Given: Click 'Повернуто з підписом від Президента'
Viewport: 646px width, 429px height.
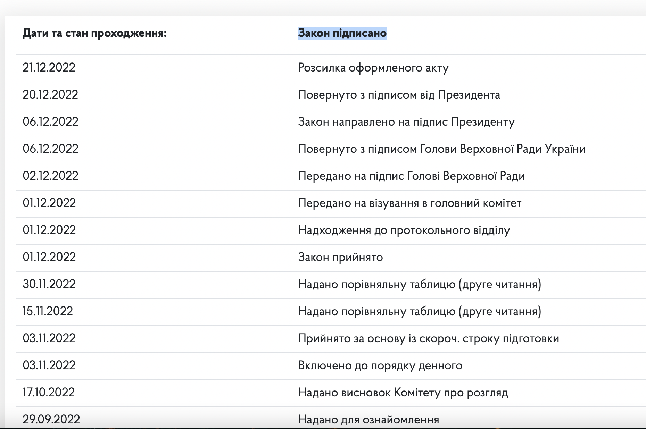Looking at the screenshot, I should pos(399,95).
